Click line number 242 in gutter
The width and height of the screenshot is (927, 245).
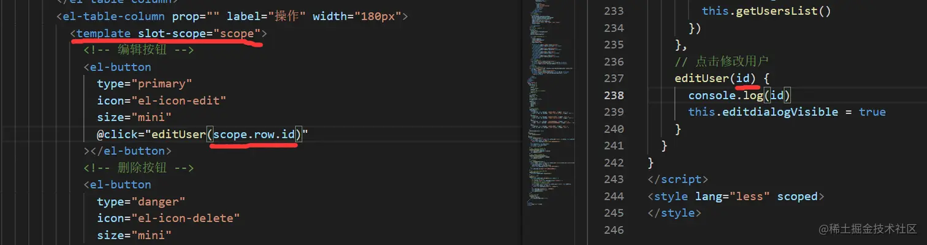(x=614, y=163)
